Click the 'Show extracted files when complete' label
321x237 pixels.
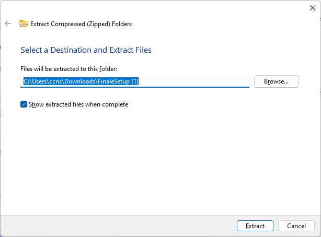click(x=78, y=104)
